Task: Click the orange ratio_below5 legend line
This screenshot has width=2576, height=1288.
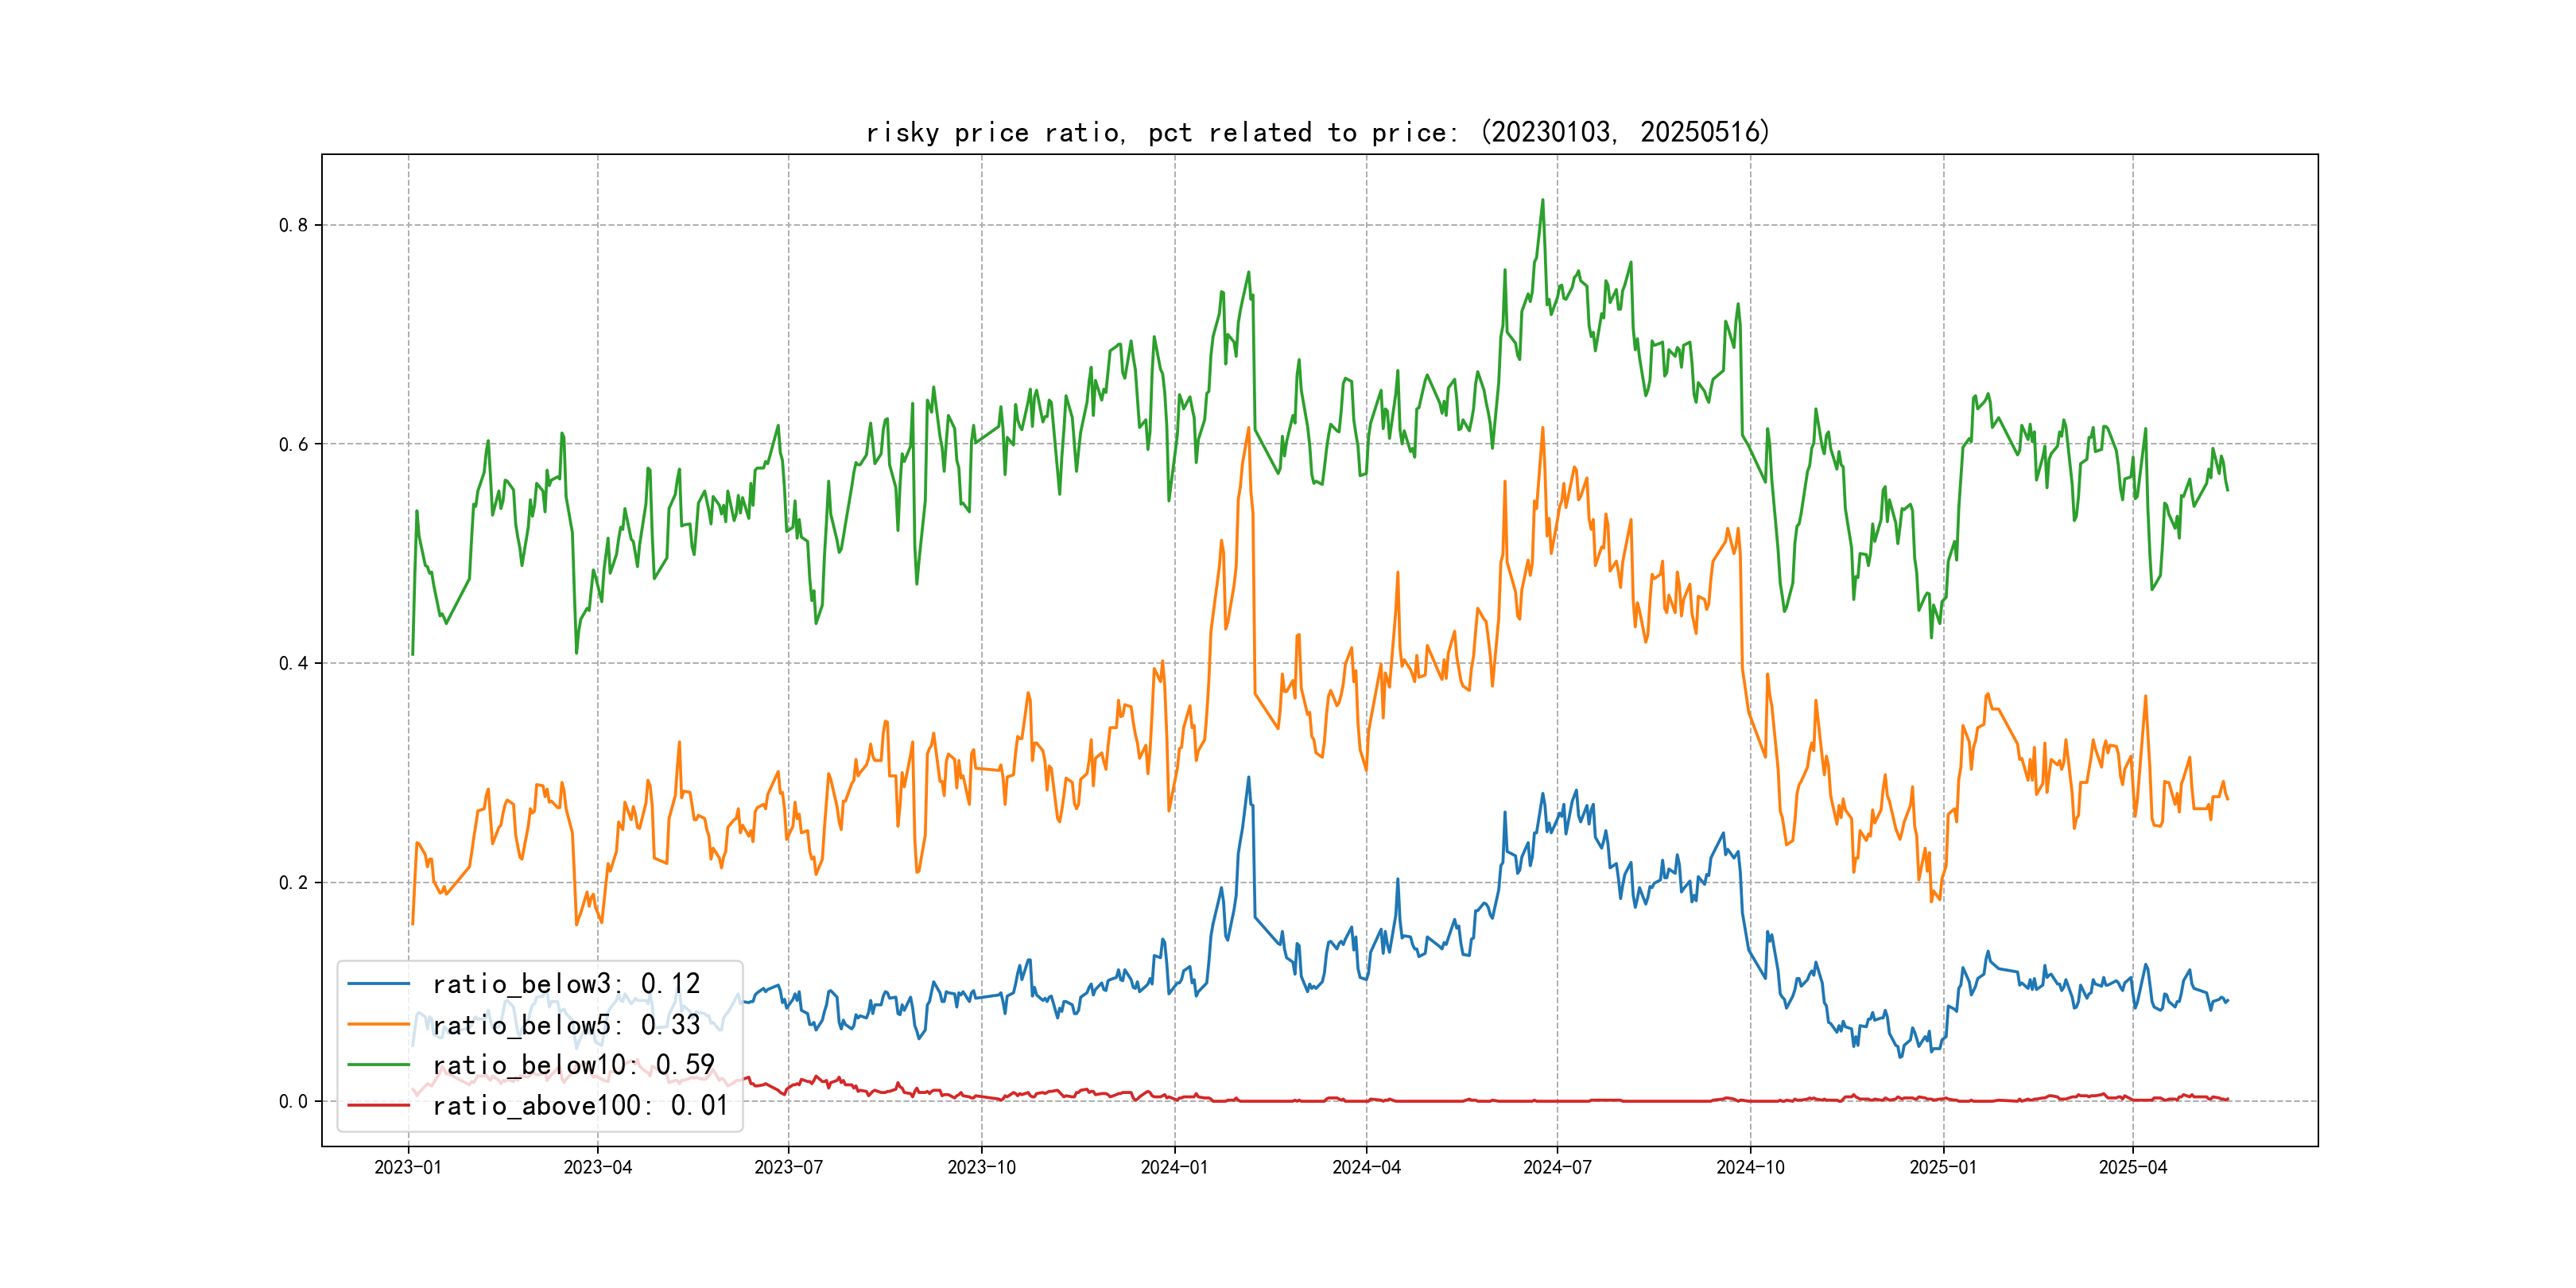Action: [378, 1024]
